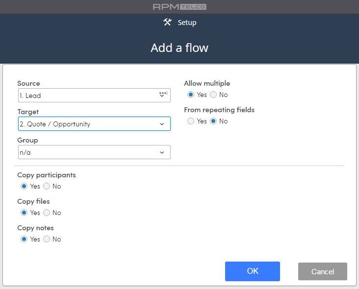Viewport: 359px width, 289px height.
Task: Click the Setup header label
Action: pyautogui.click(x=187, y=23)
